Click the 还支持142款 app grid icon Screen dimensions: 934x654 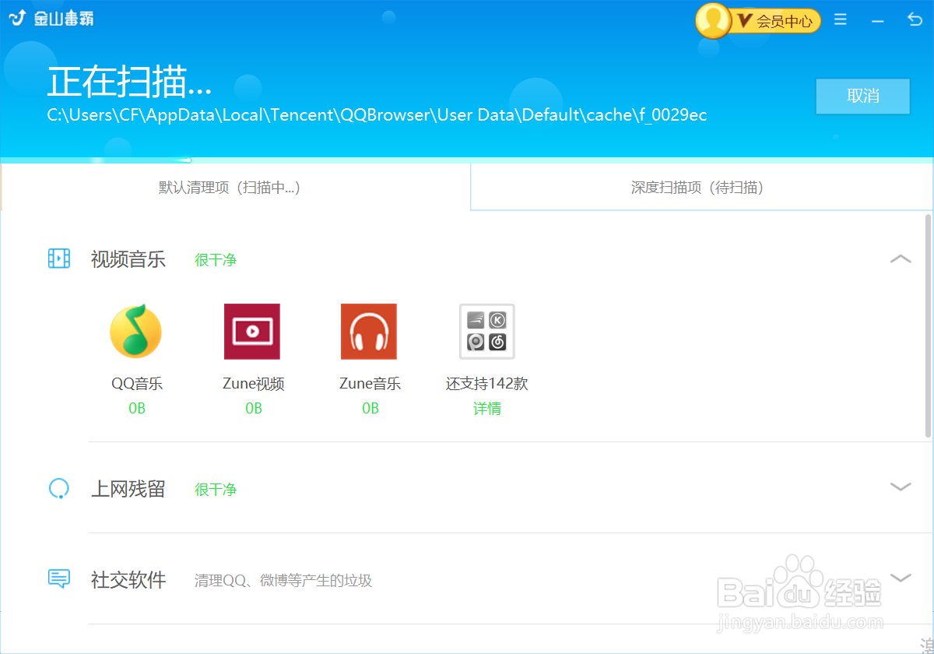coord(486,331)
